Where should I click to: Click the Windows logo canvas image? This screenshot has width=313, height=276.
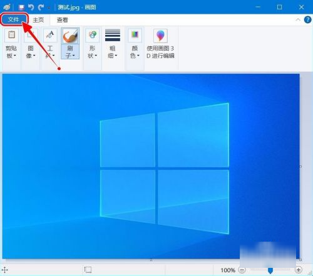[x=151, y=166]
